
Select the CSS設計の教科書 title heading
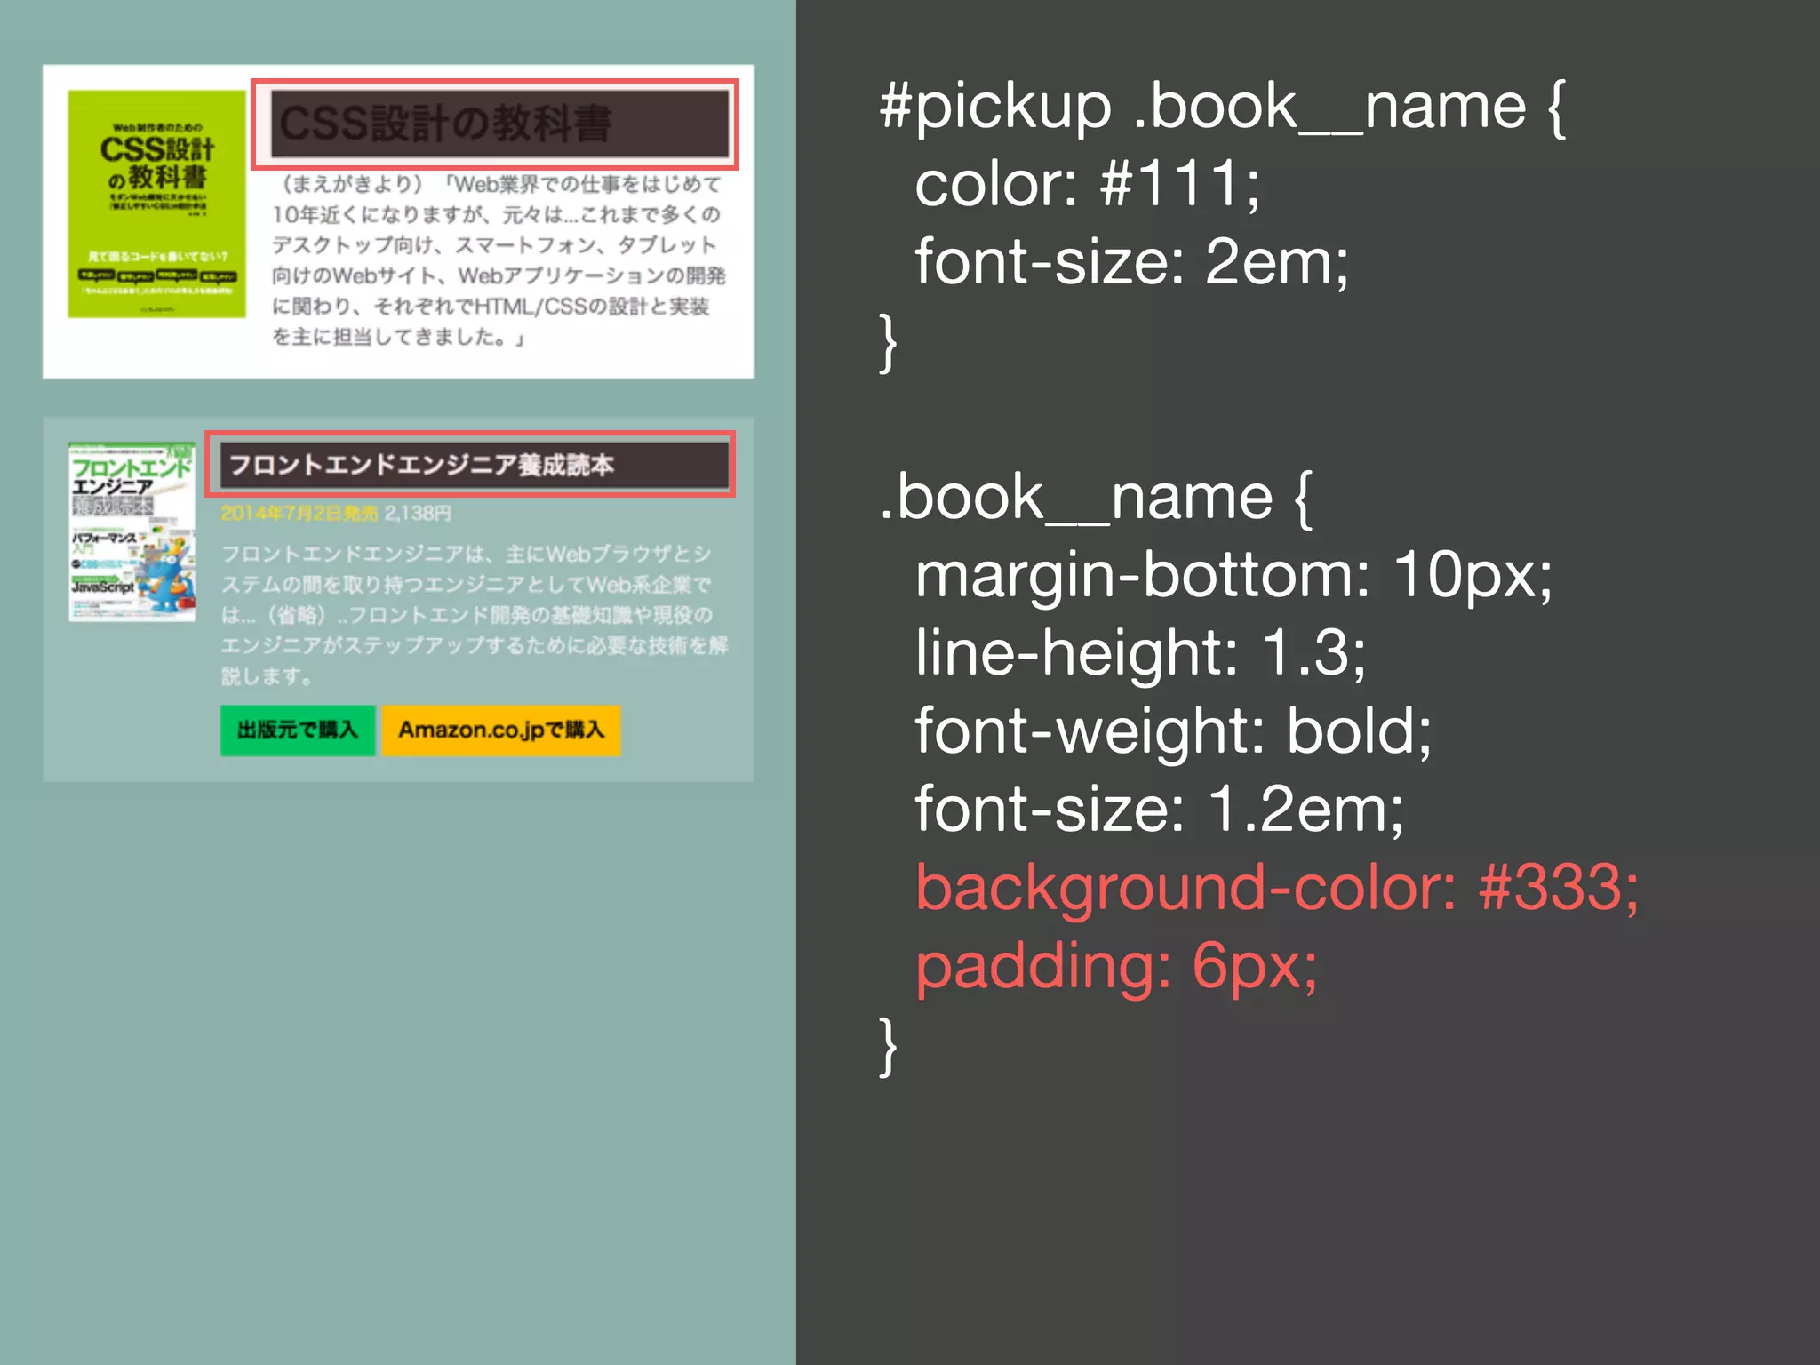click(499, 124)
